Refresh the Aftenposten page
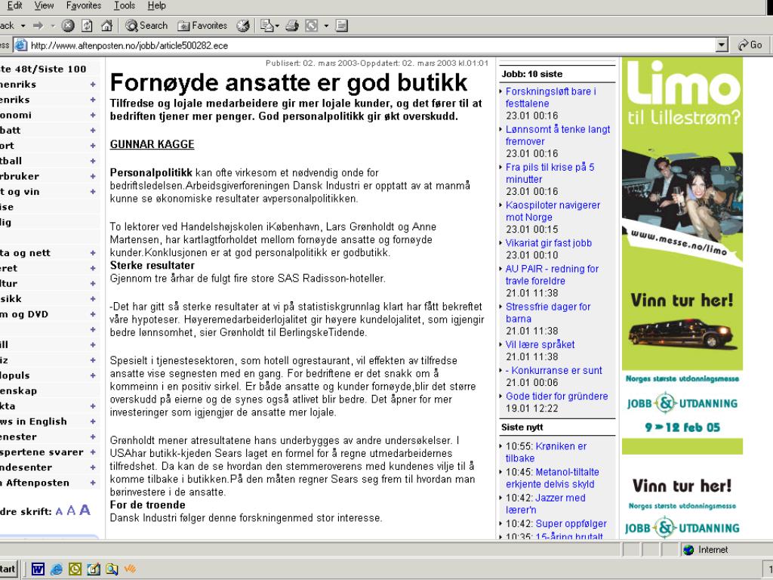Screen dimensions: 773x580 pos(87,26)
